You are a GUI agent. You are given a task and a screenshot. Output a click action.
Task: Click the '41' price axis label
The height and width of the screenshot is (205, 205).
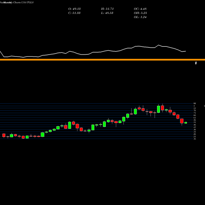click(195, 127)
